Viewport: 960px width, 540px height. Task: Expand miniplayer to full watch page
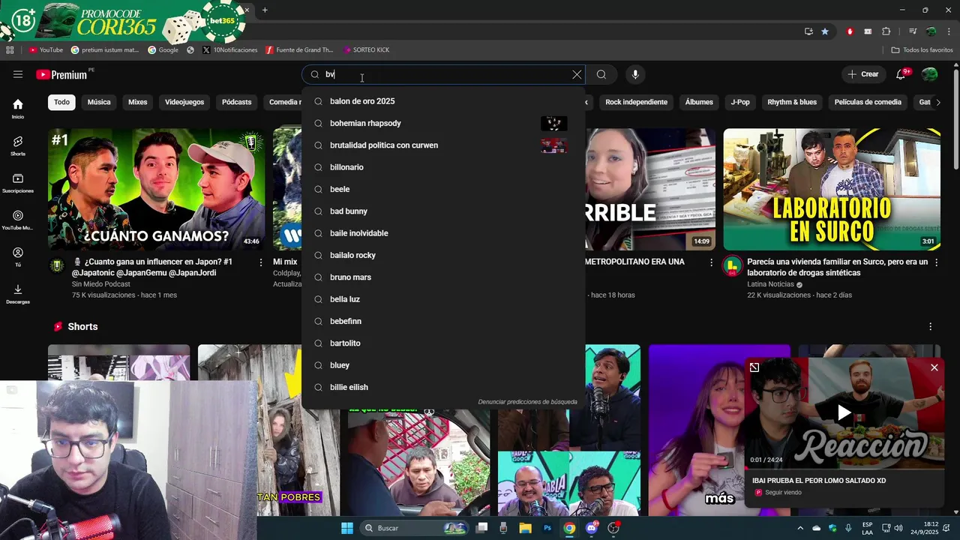(754, 367)
